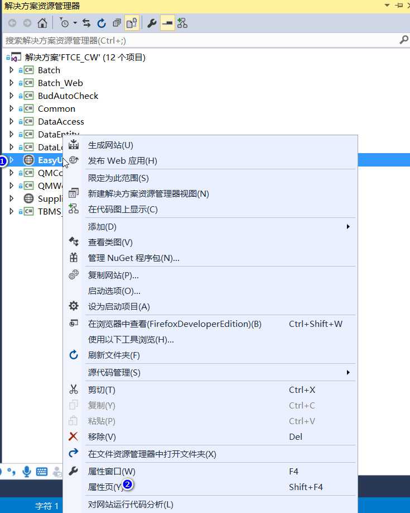Expand the Batch project node
Viewport: 410px width, 513px height.
click(x=11, y=70)
